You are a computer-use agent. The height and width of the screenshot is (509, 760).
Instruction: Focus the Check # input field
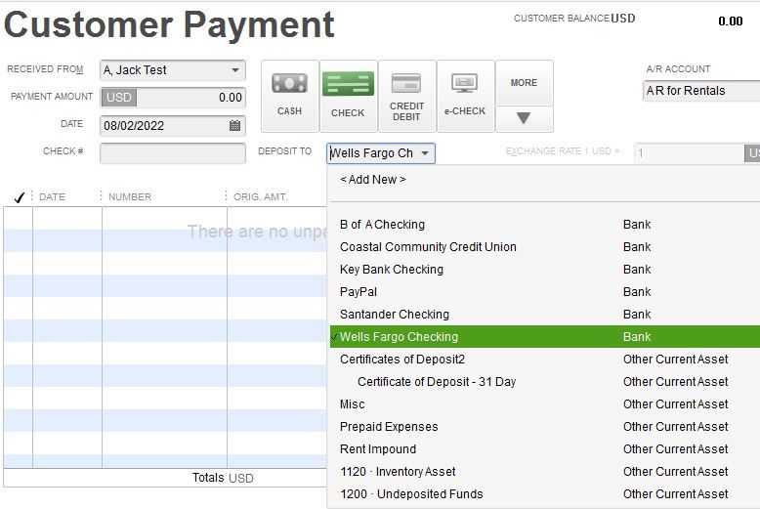173,153
